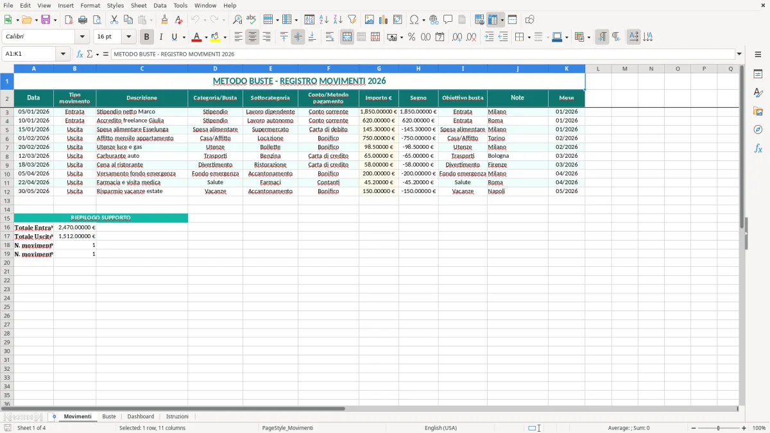Open the Format menu
The width and height of the screenshot is (770, 433).
[x=90, y=5]
